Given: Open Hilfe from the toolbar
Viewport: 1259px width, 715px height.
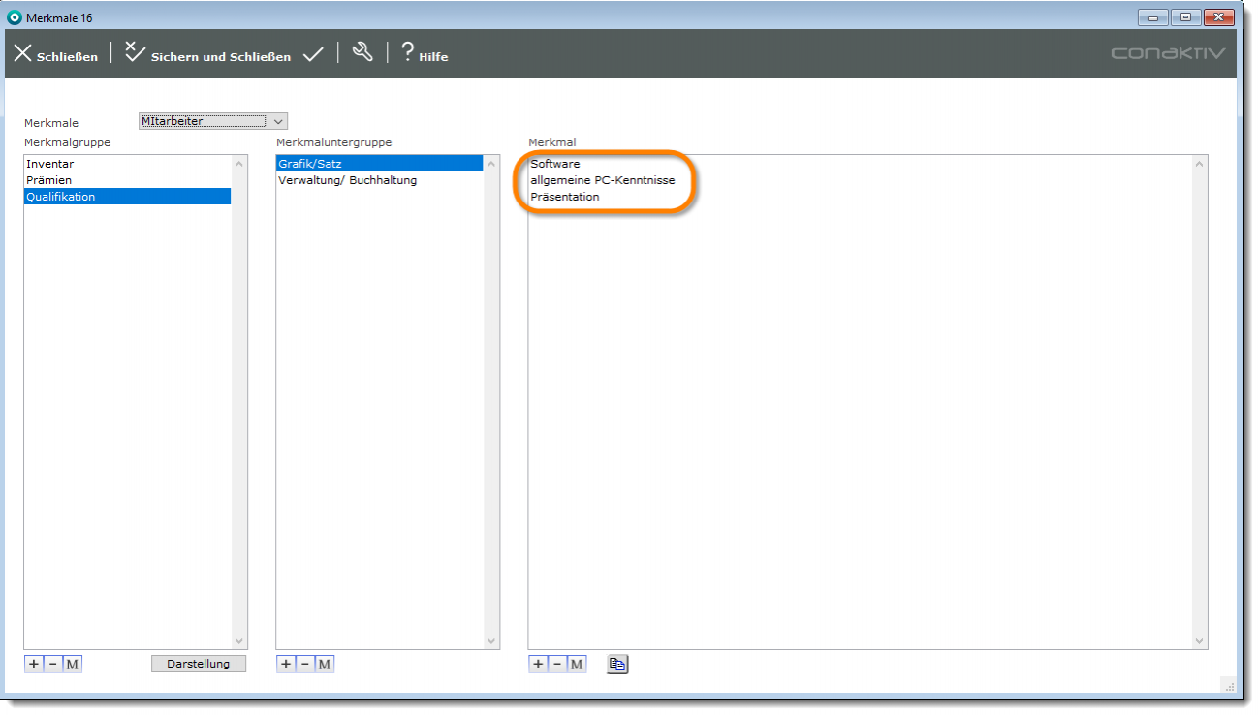Looking at the screenshot, I should pos(425,55).
